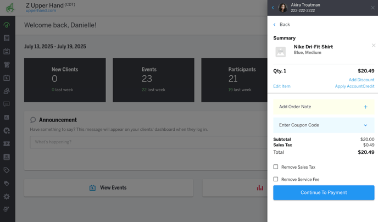This screenshot has width=378, height=222.
Task: Toggle the Remove Sales Tax checkbox
Action: [x=276, y=167]
